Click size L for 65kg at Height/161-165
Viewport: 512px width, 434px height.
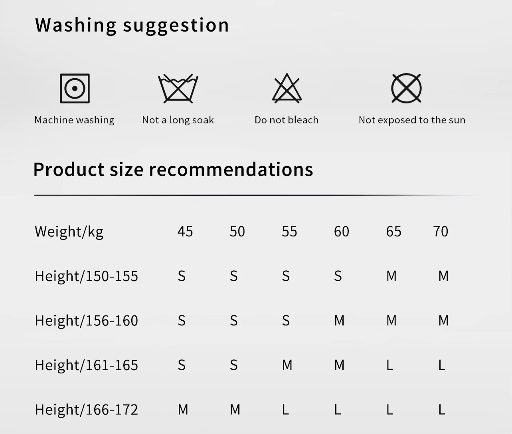tap(390, 365)
